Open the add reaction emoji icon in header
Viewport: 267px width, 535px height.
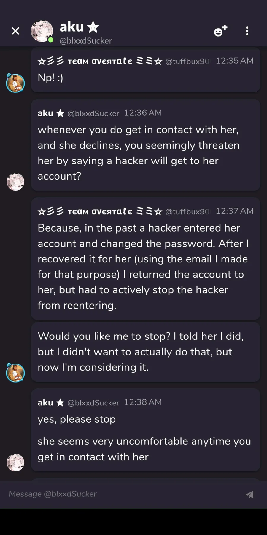point(220,31)
